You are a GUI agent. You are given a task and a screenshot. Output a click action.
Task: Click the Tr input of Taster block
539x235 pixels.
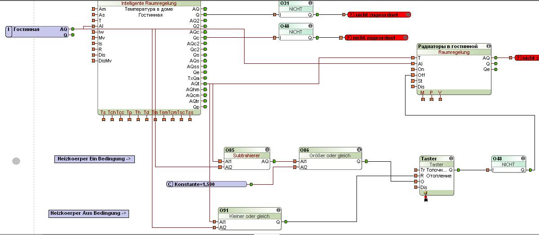coord(415,170)
